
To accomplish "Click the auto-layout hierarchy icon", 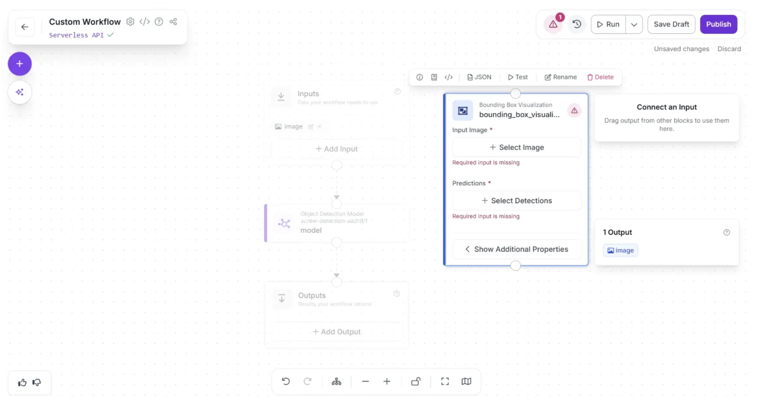I will [336, 382].
